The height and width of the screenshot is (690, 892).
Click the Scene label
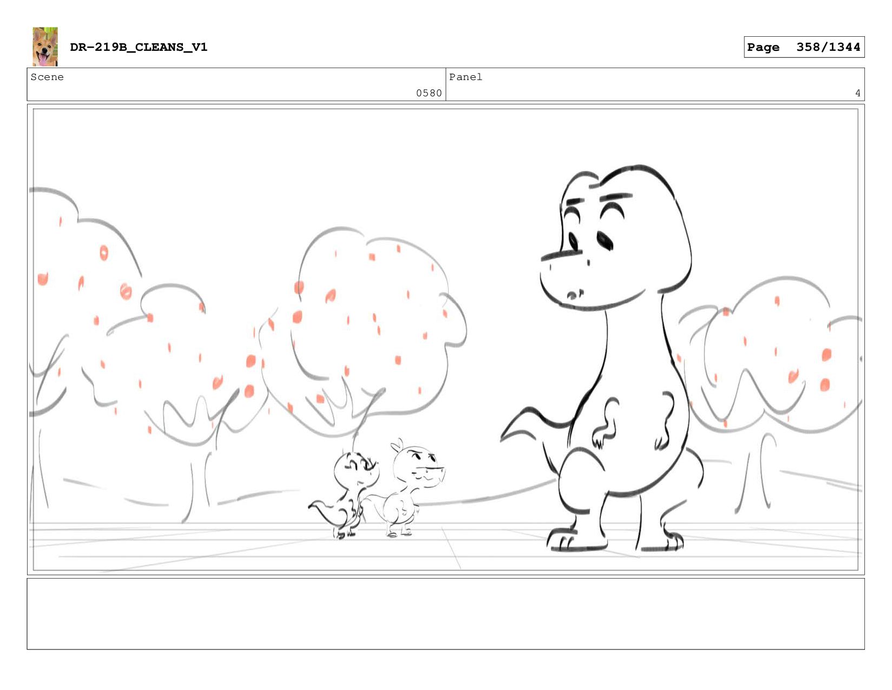[x=47, y=77]
